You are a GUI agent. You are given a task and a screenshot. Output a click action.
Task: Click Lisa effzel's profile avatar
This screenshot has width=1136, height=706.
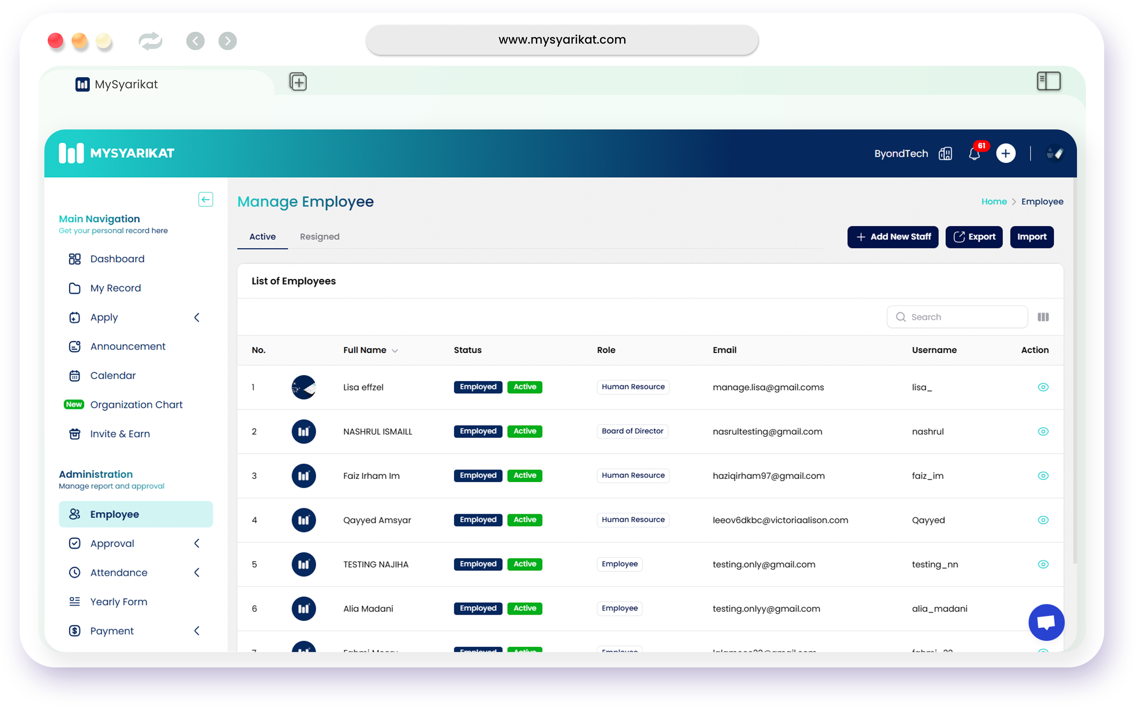click(x=304, y=387)
